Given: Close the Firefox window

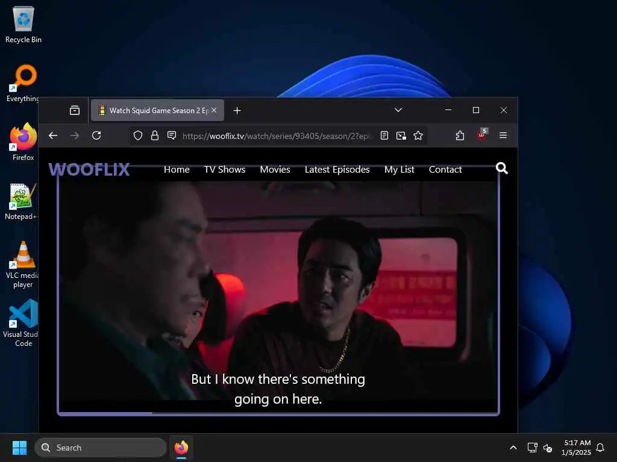Looking at the screenshot, I should click(x=503, y=110).
